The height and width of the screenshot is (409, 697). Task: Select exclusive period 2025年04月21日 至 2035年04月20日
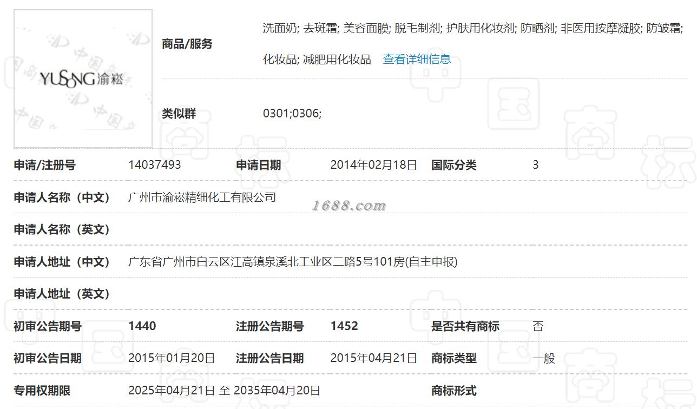(224, 391)
